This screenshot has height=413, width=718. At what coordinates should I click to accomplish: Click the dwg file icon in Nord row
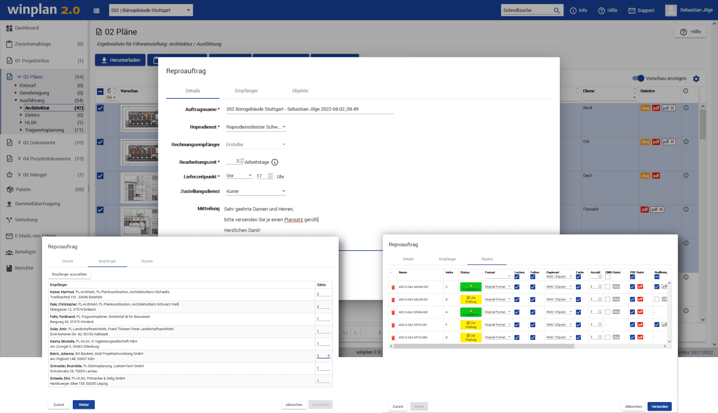(645, 108)
